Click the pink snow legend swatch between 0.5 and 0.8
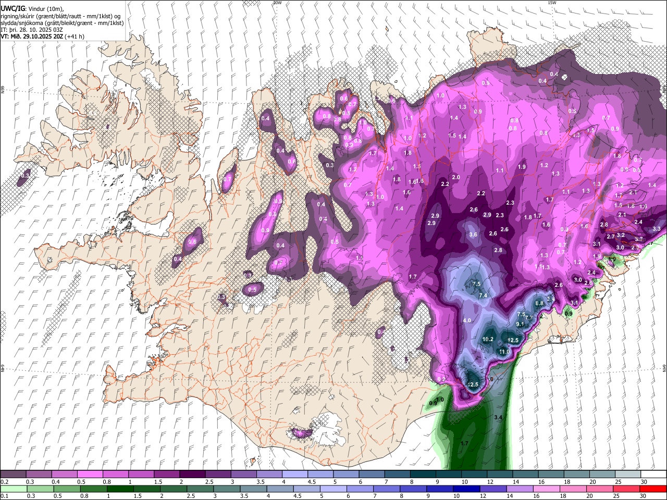The height and width of the screenshot is (500, 667). point(90,474)
